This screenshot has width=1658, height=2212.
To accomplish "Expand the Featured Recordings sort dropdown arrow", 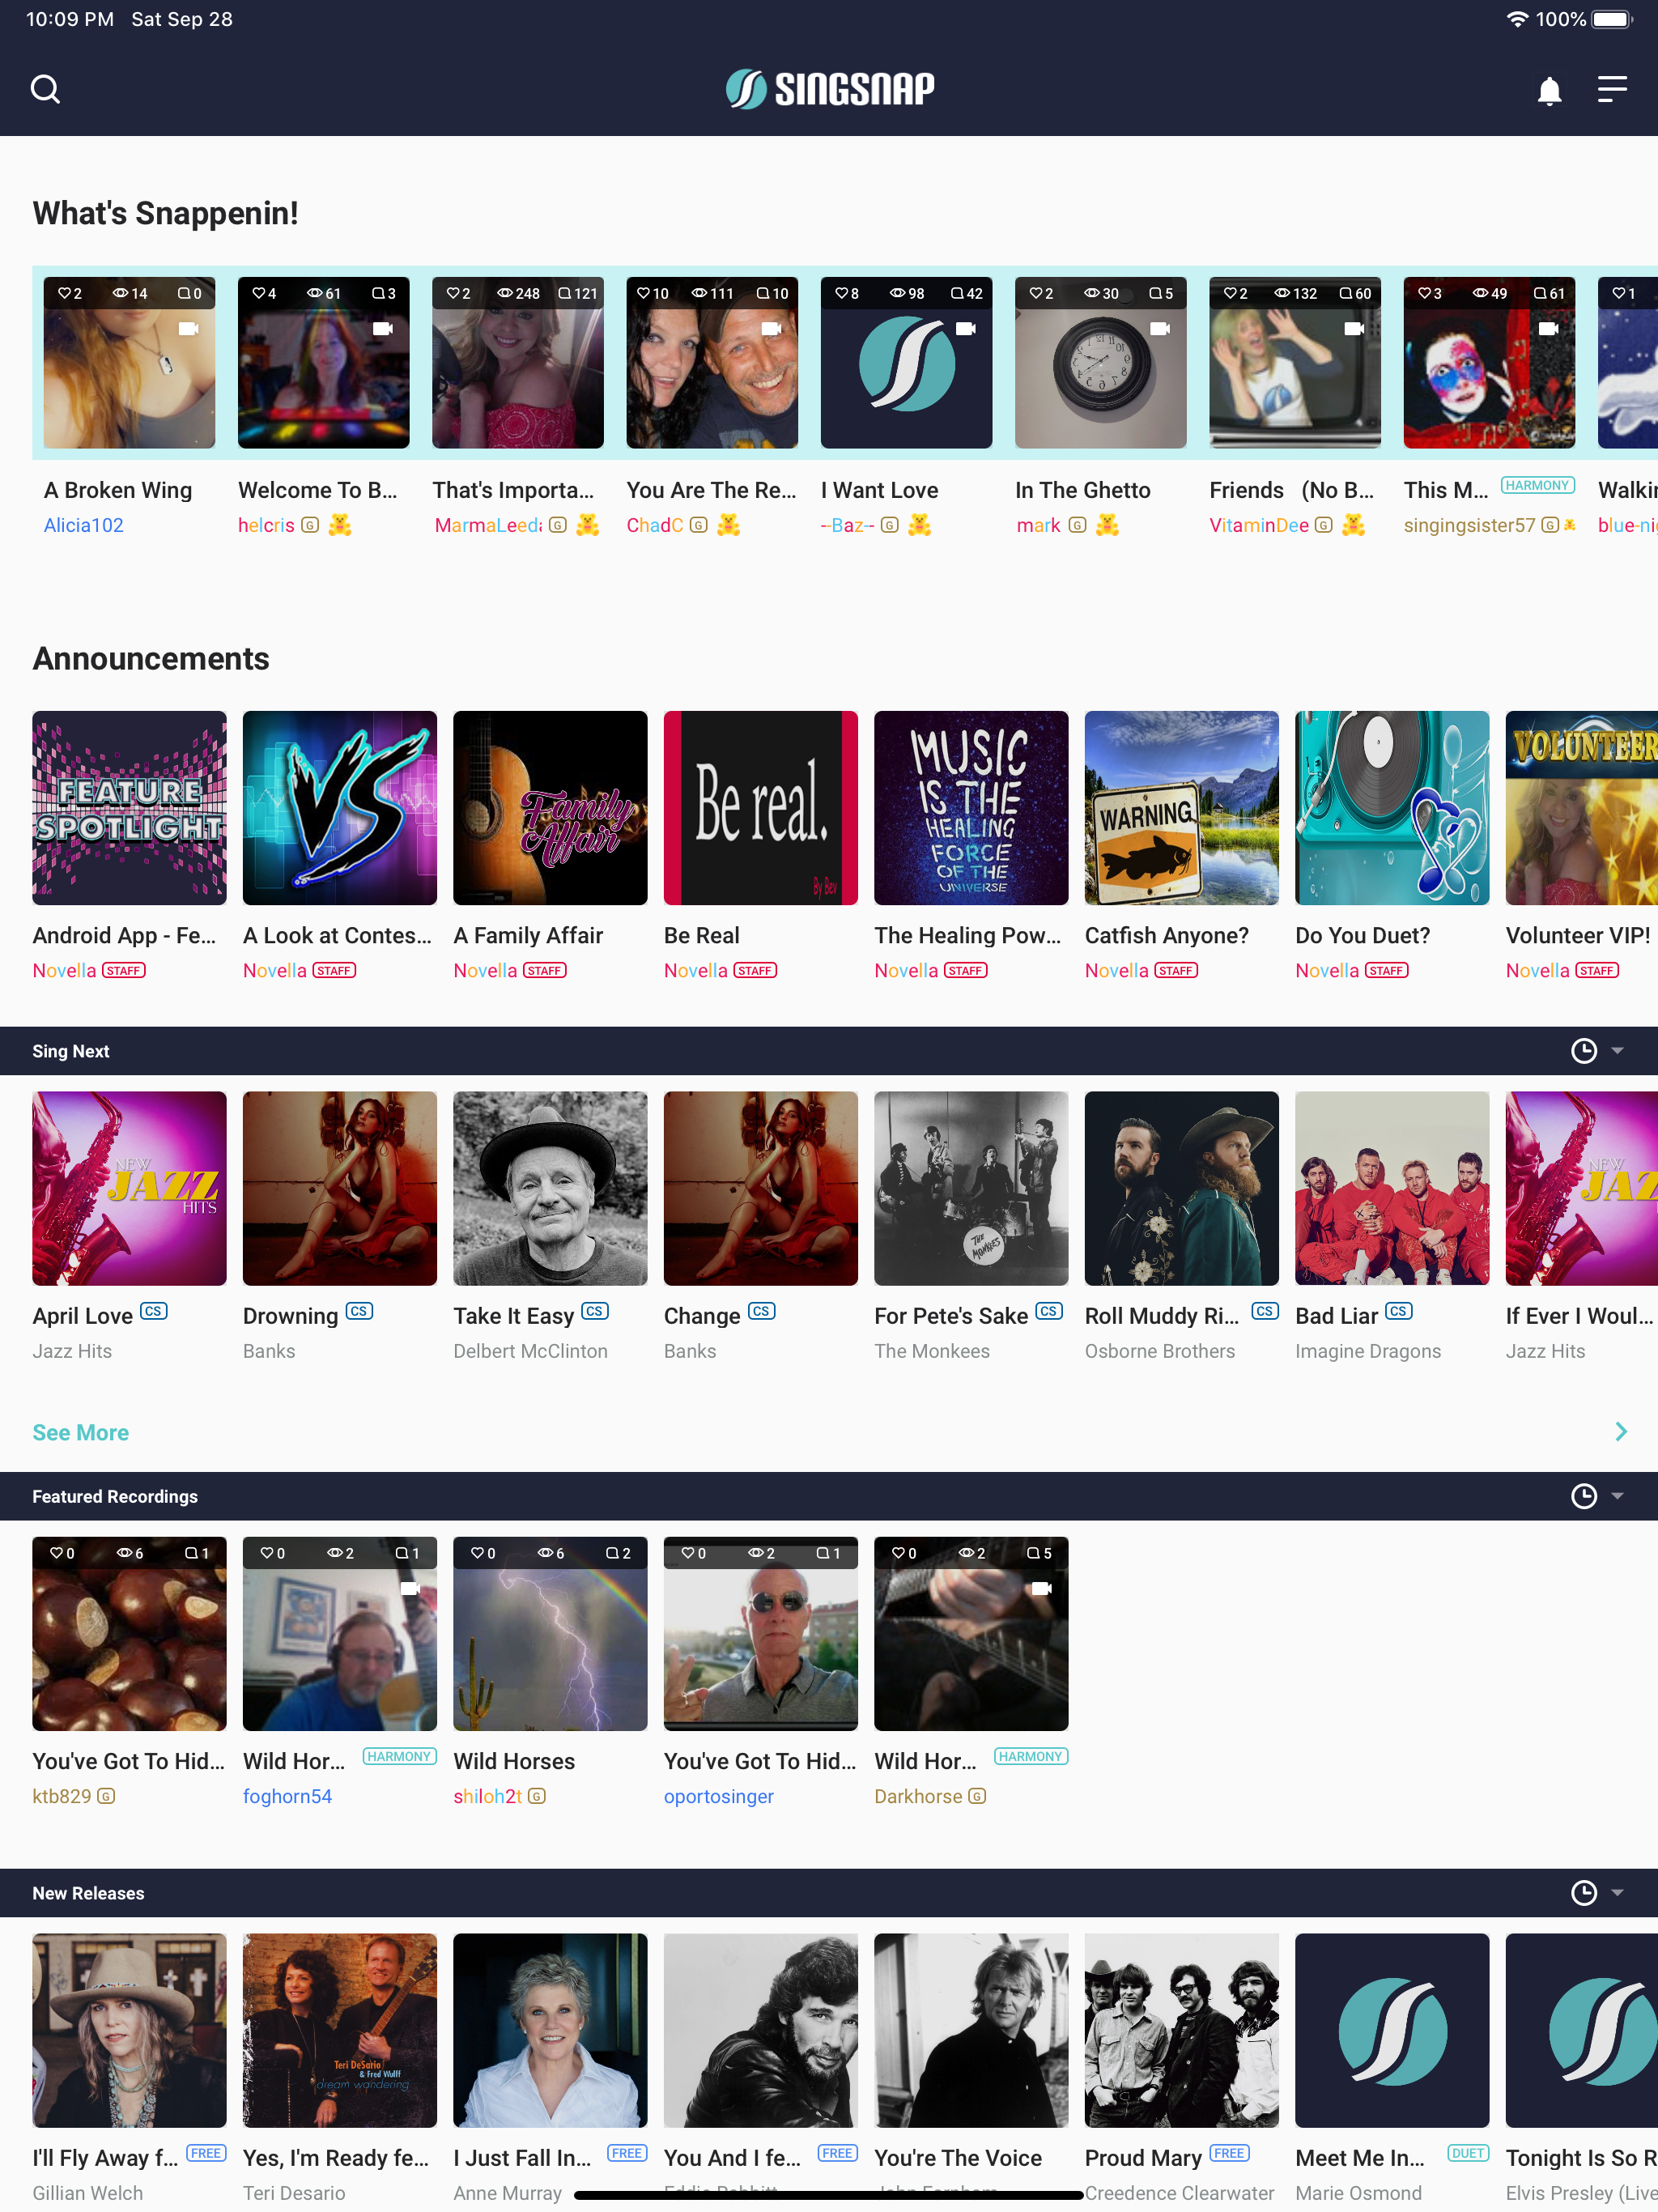I will click(x=1618, y=1496).
